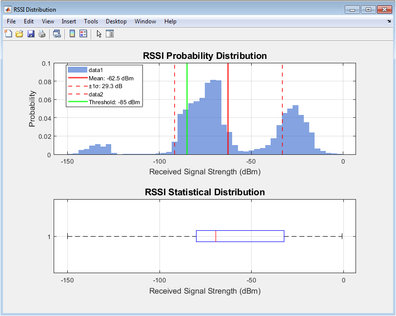This screenshot has width=396, height=316.
Task: Click the "Mean: -62.5 dBm" legend entry
Action: point(111,78)
